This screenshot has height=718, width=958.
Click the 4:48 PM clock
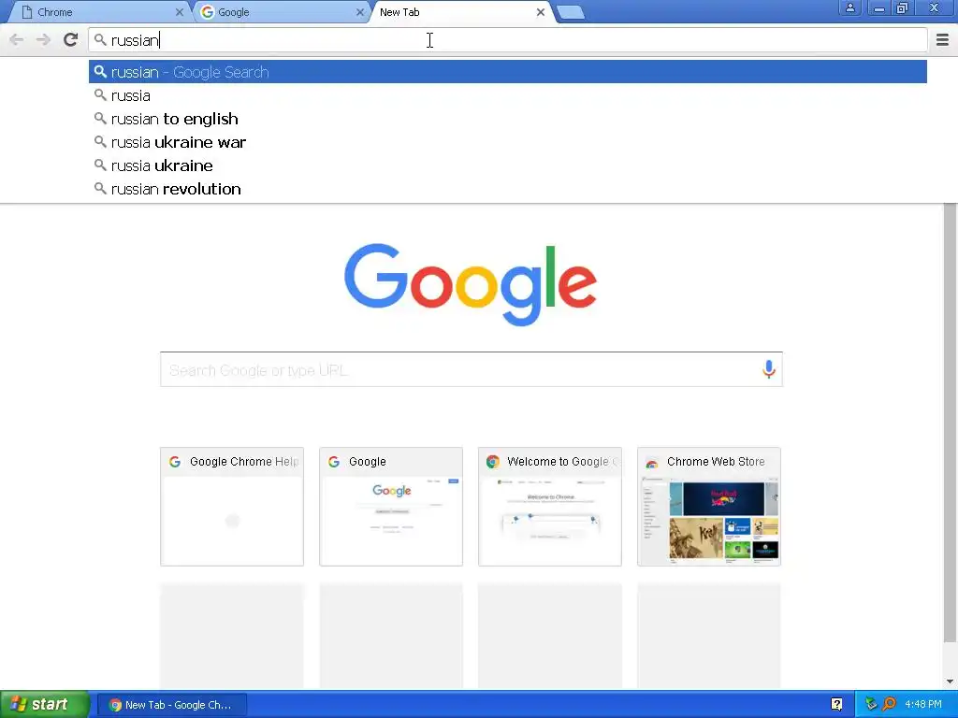pyautogui.click(x=923, y=705)
